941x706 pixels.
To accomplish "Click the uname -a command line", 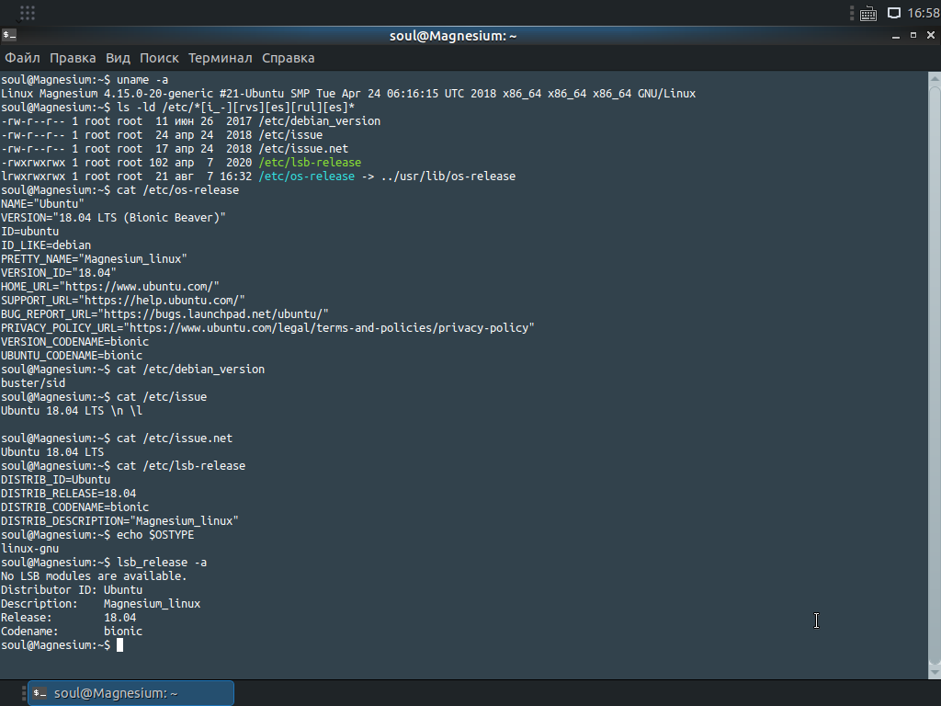I will click(85, 80).
